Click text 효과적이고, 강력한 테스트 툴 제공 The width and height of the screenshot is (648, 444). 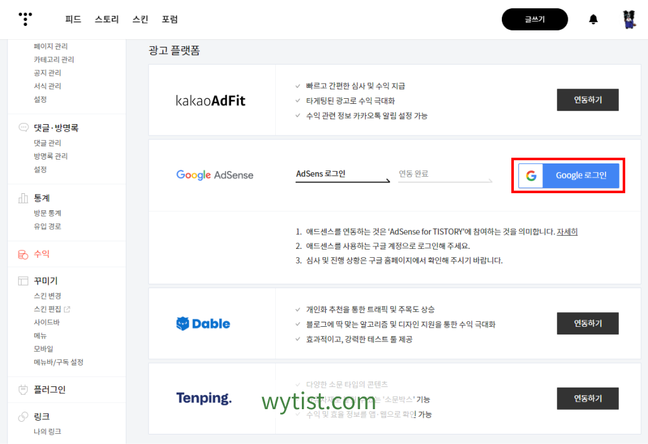point(359,339)
